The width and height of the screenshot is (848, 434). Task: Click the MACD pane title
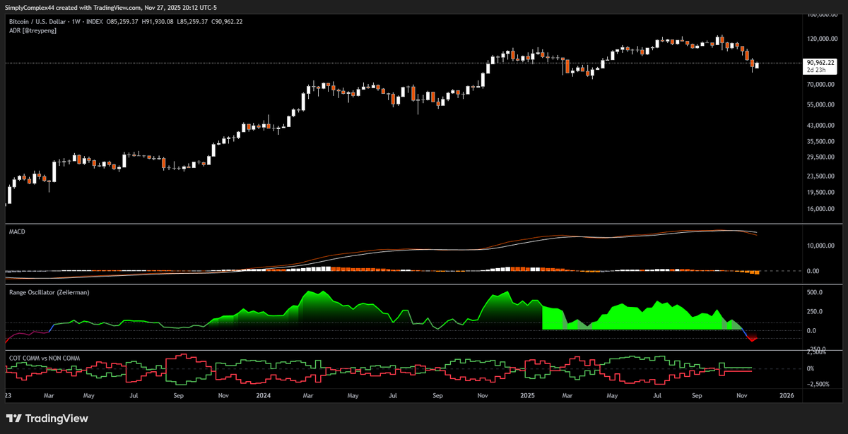[17, 231]
